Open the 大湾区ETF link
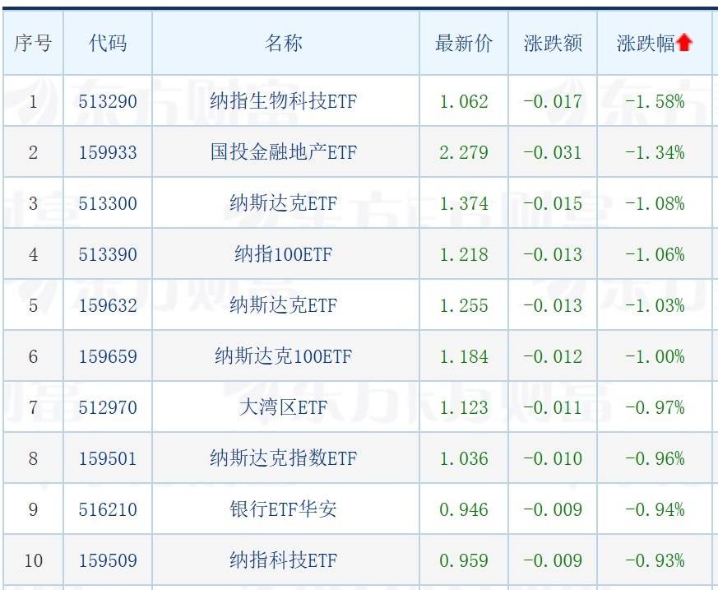This screenshot has height=590, width=718. [x=284, y=408]
